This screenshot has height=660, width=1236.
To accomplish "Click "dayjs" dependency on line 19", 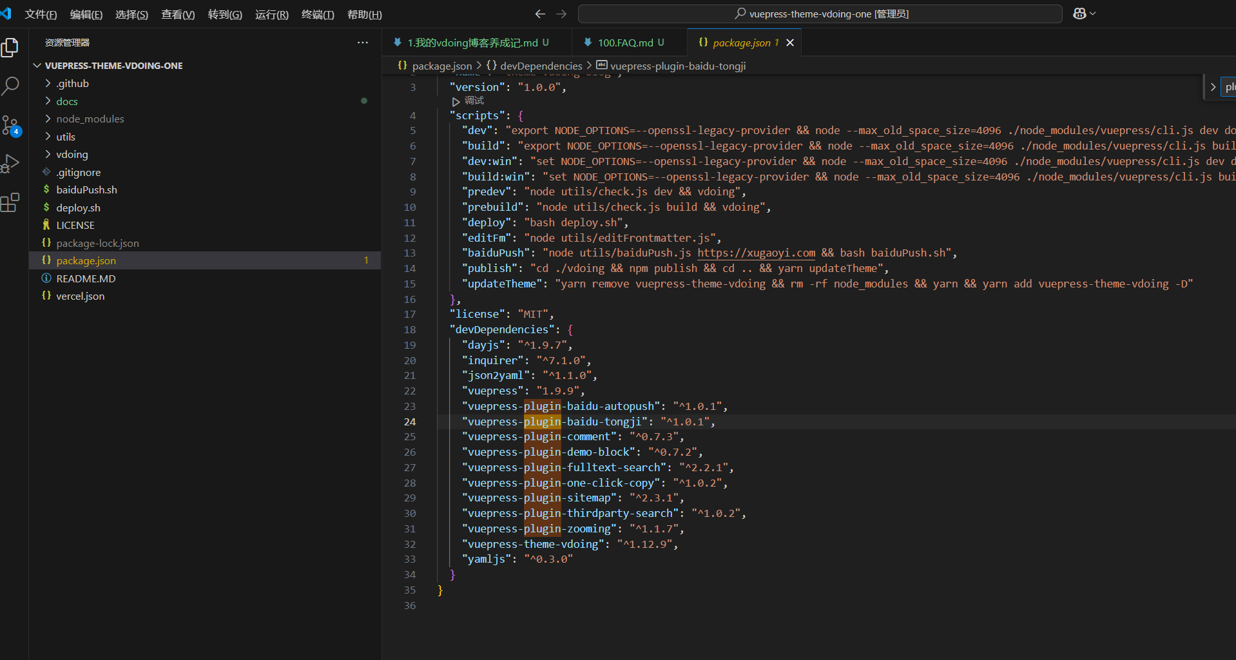I will tap(483, 345).
